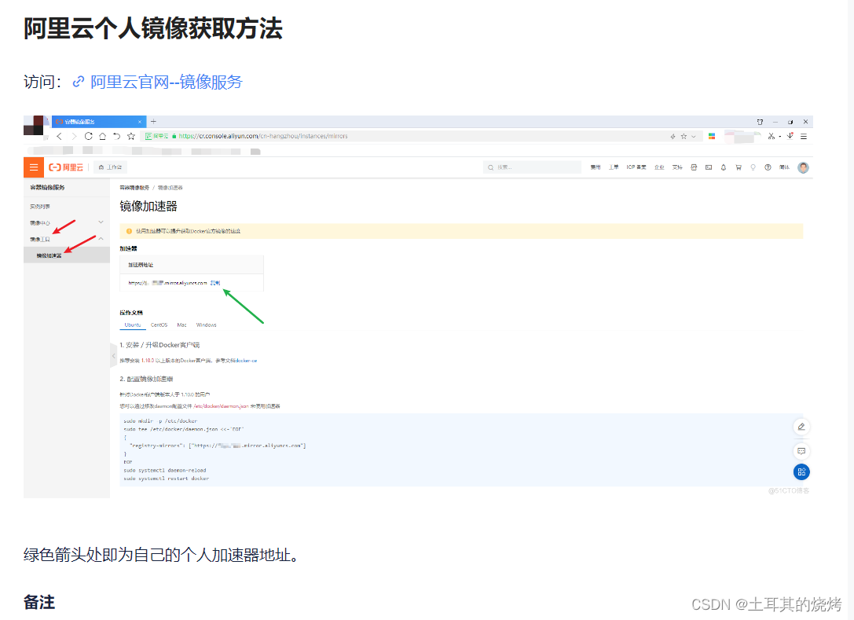854x620 pixels.
Task: Click the 镜像加速器 page heading
Action: click(x=148, y=207)
